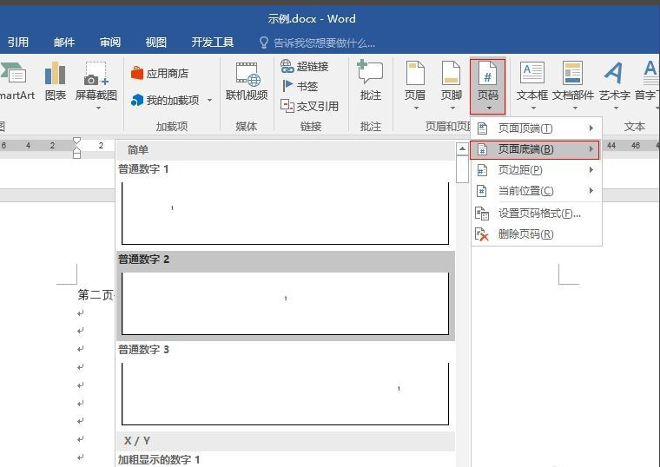Expand the 页脚 dropdown arrow
This screenshot has width=660, height=467.
452,109
